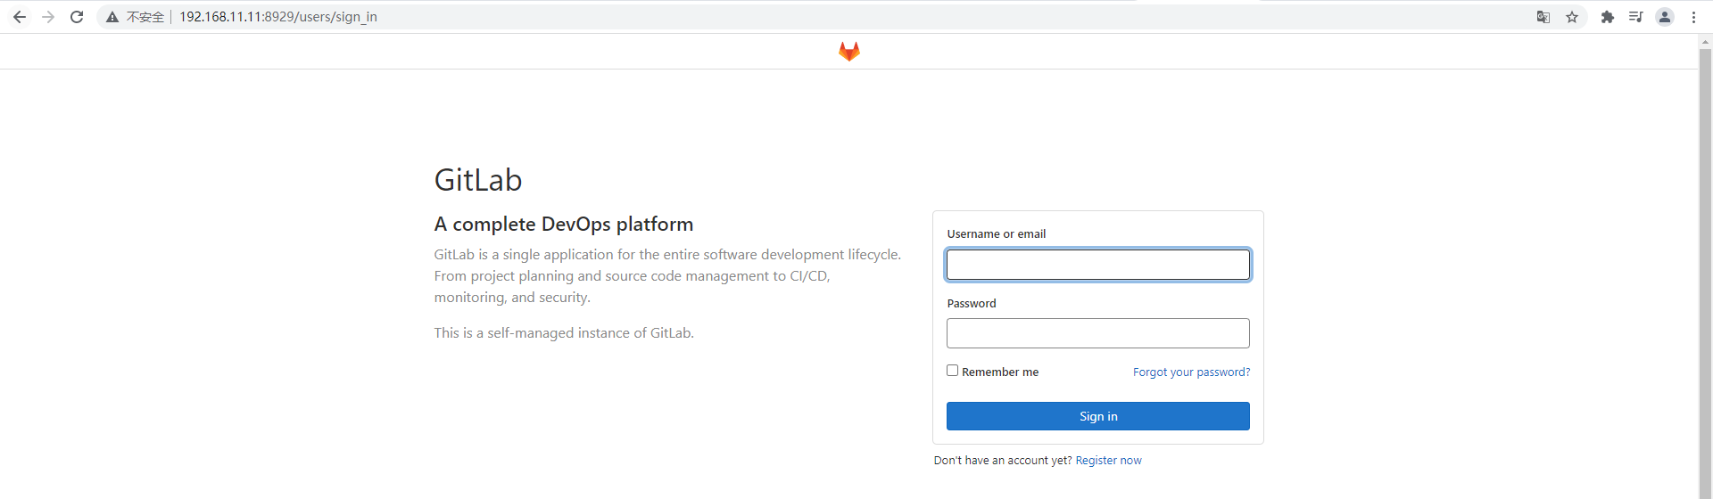The image size is (1713, 499).
Task: Click the browser forward arrow
Action: (48, 17)
